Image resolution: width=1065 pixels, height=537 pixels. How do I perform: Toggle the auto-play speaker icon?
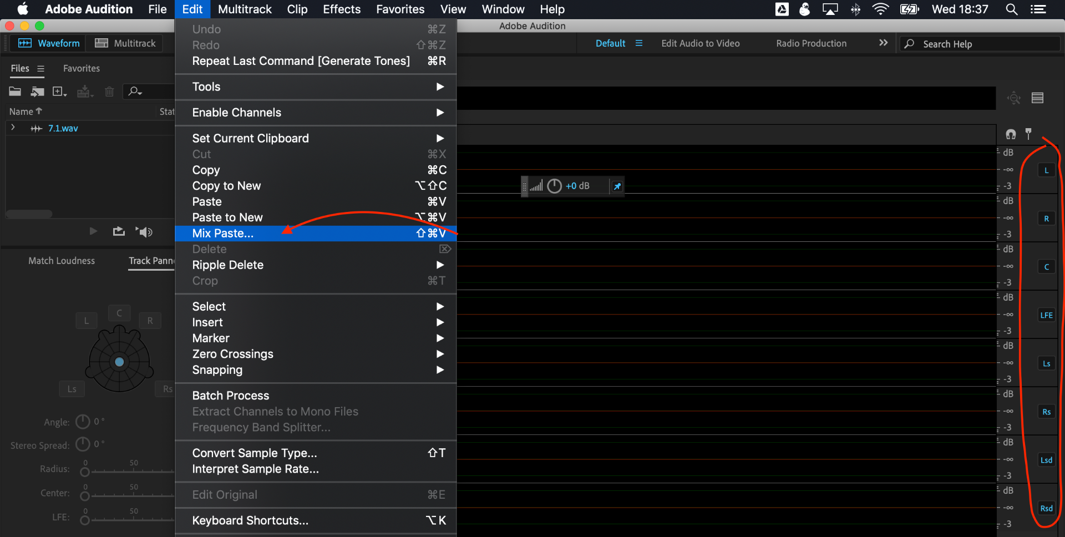(x=144, y=232)
